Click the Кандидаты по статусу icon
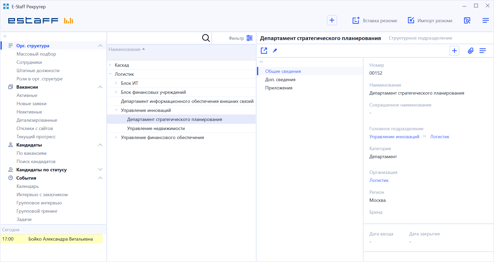494x262 pixels. [11, 169]
